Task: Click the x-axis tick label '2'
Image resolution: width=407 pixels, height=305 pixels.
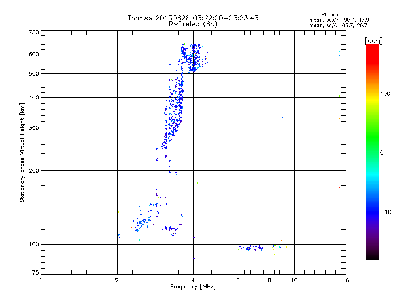Action: 117,280
